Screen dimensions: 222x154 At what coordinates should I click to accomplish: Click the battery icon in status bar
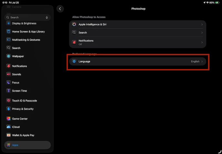click(217, 3)
